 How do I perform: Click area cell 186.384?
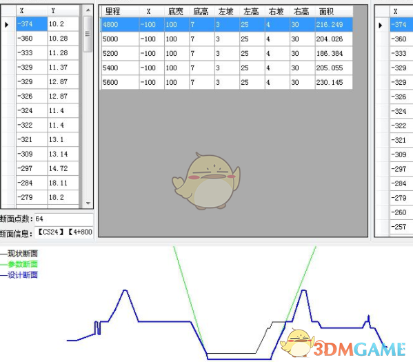point(334,54)
